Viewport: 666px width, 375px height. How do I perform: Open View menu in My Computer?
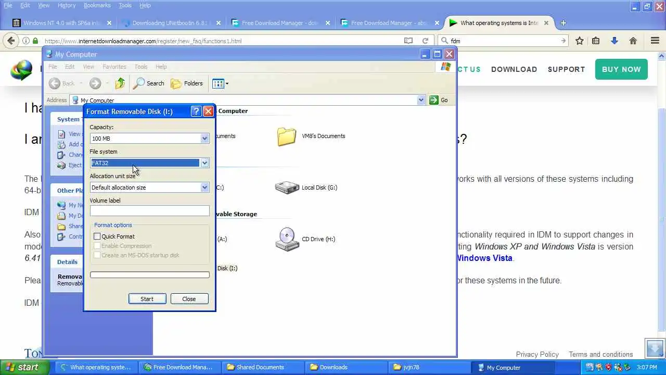tap(88, 67)
